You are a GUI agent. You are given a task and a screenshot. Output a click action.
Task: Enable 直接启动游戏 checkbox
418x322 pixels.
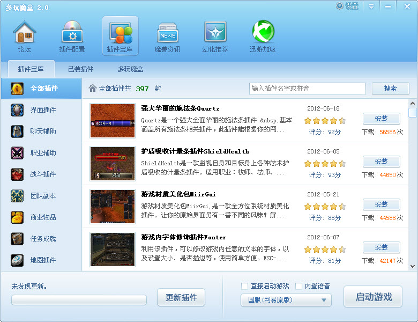[x=245, y=286]
